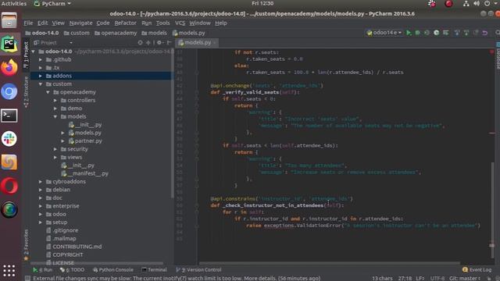Open the Files app in the dock
This screenshot has width=500, height=281.
(9, 20)
